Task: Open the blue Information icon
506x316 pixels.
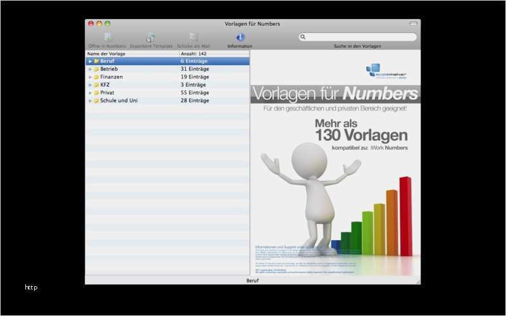Action: tap(240, 37)
